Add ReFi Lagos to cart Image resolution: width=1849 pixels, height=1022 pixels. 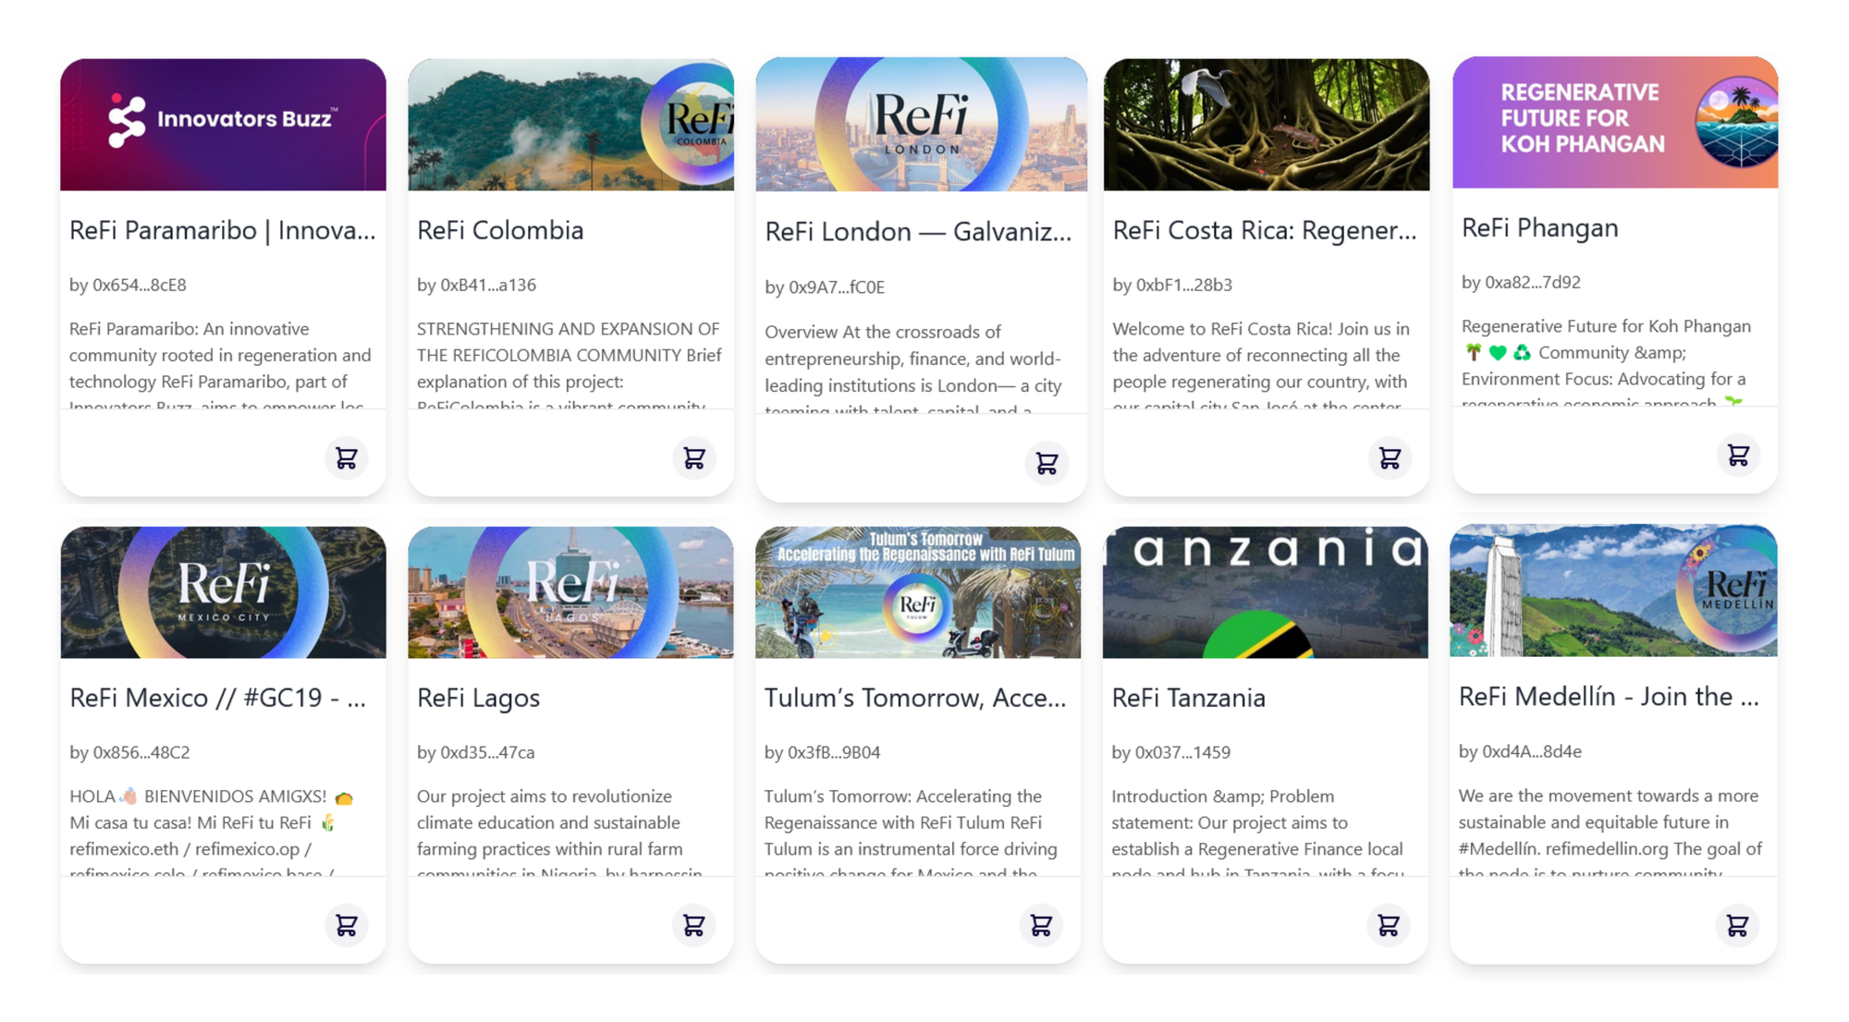[x=693, y=925]
